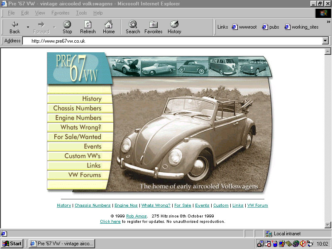Stop page loading with the Stop button
This screenshot has height=249, width=332.
click(67, 27)
